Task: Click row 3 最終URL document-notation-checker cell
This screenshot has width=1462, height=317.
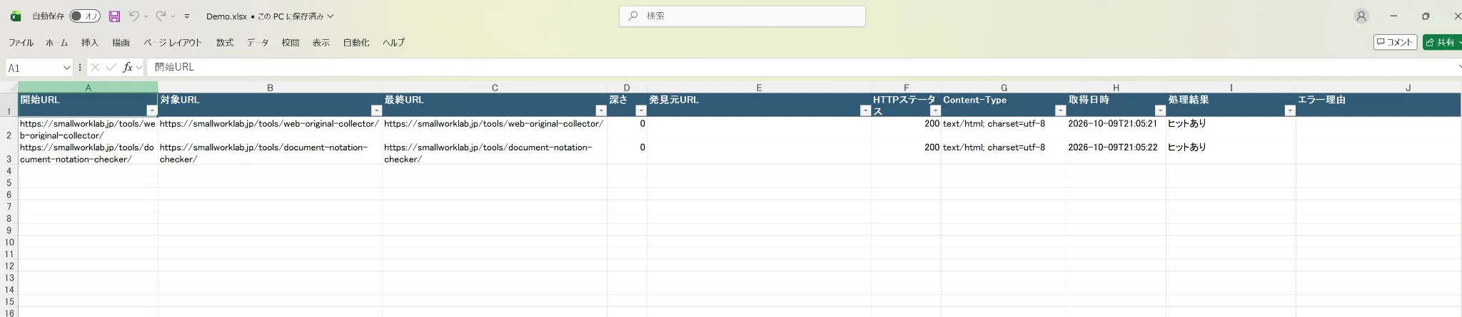Action: point(495,152)
